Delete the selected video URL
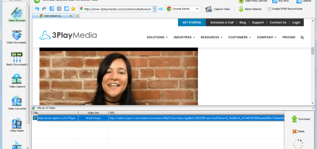317x149 pixels. coord(298,131)
